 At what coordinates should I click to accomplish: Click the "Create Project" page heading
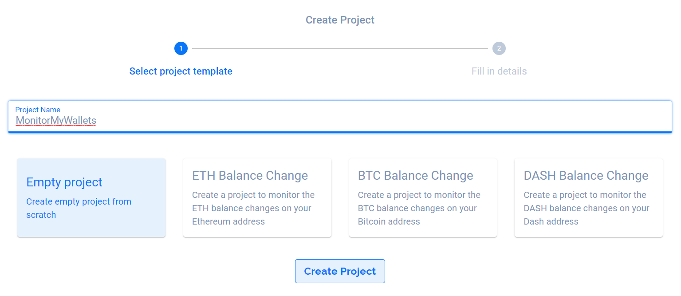[340, 20]
